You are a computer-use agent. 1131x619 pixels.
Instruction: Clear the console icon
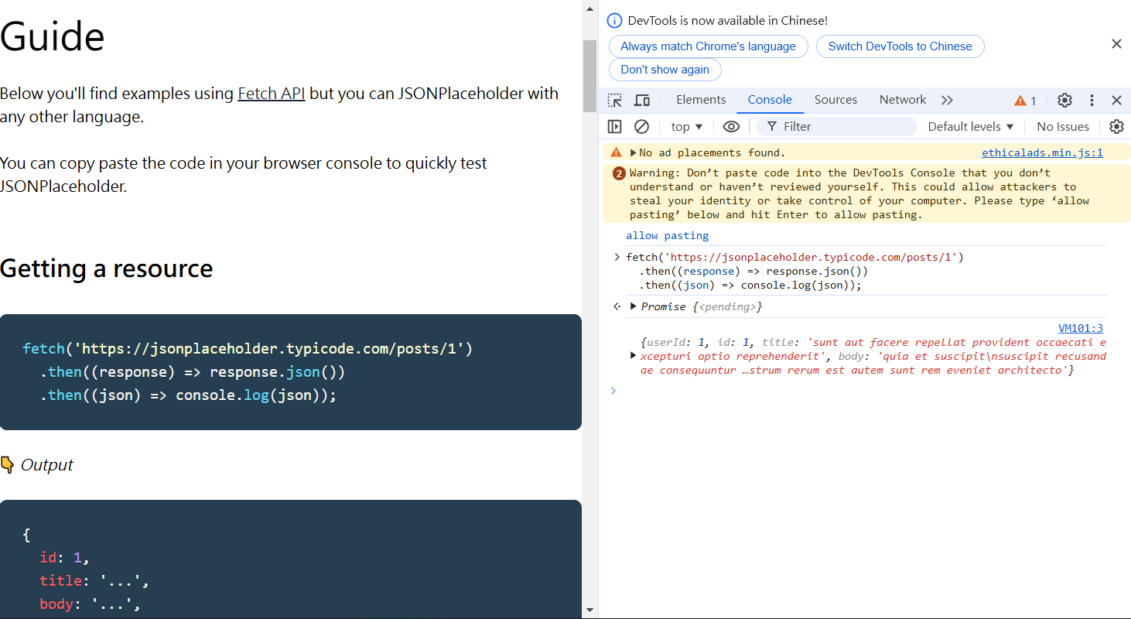(x=641, y=126)
